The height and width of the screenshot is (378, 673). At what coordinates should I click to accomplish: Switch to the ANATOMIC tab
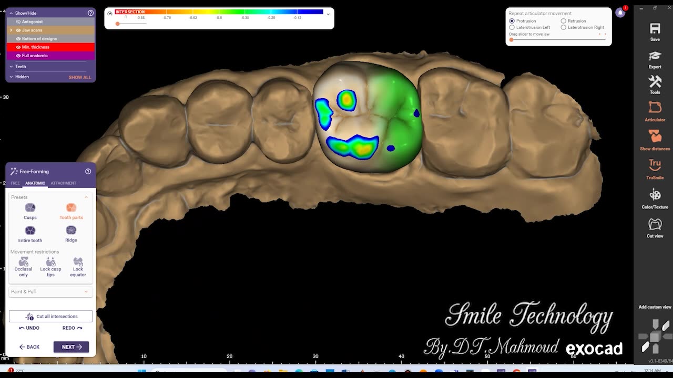(35, 183)
